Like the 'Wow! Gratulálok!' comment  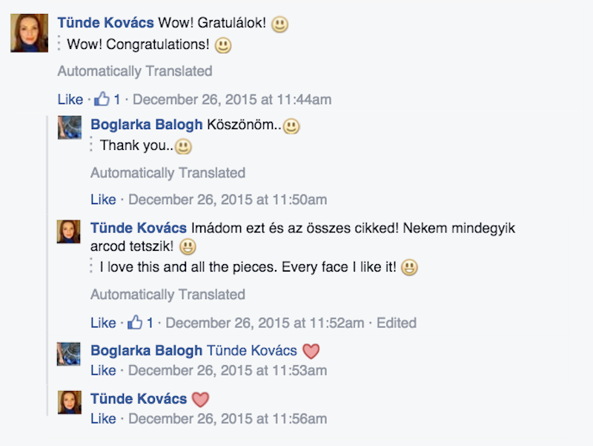(x=70, y=99)
